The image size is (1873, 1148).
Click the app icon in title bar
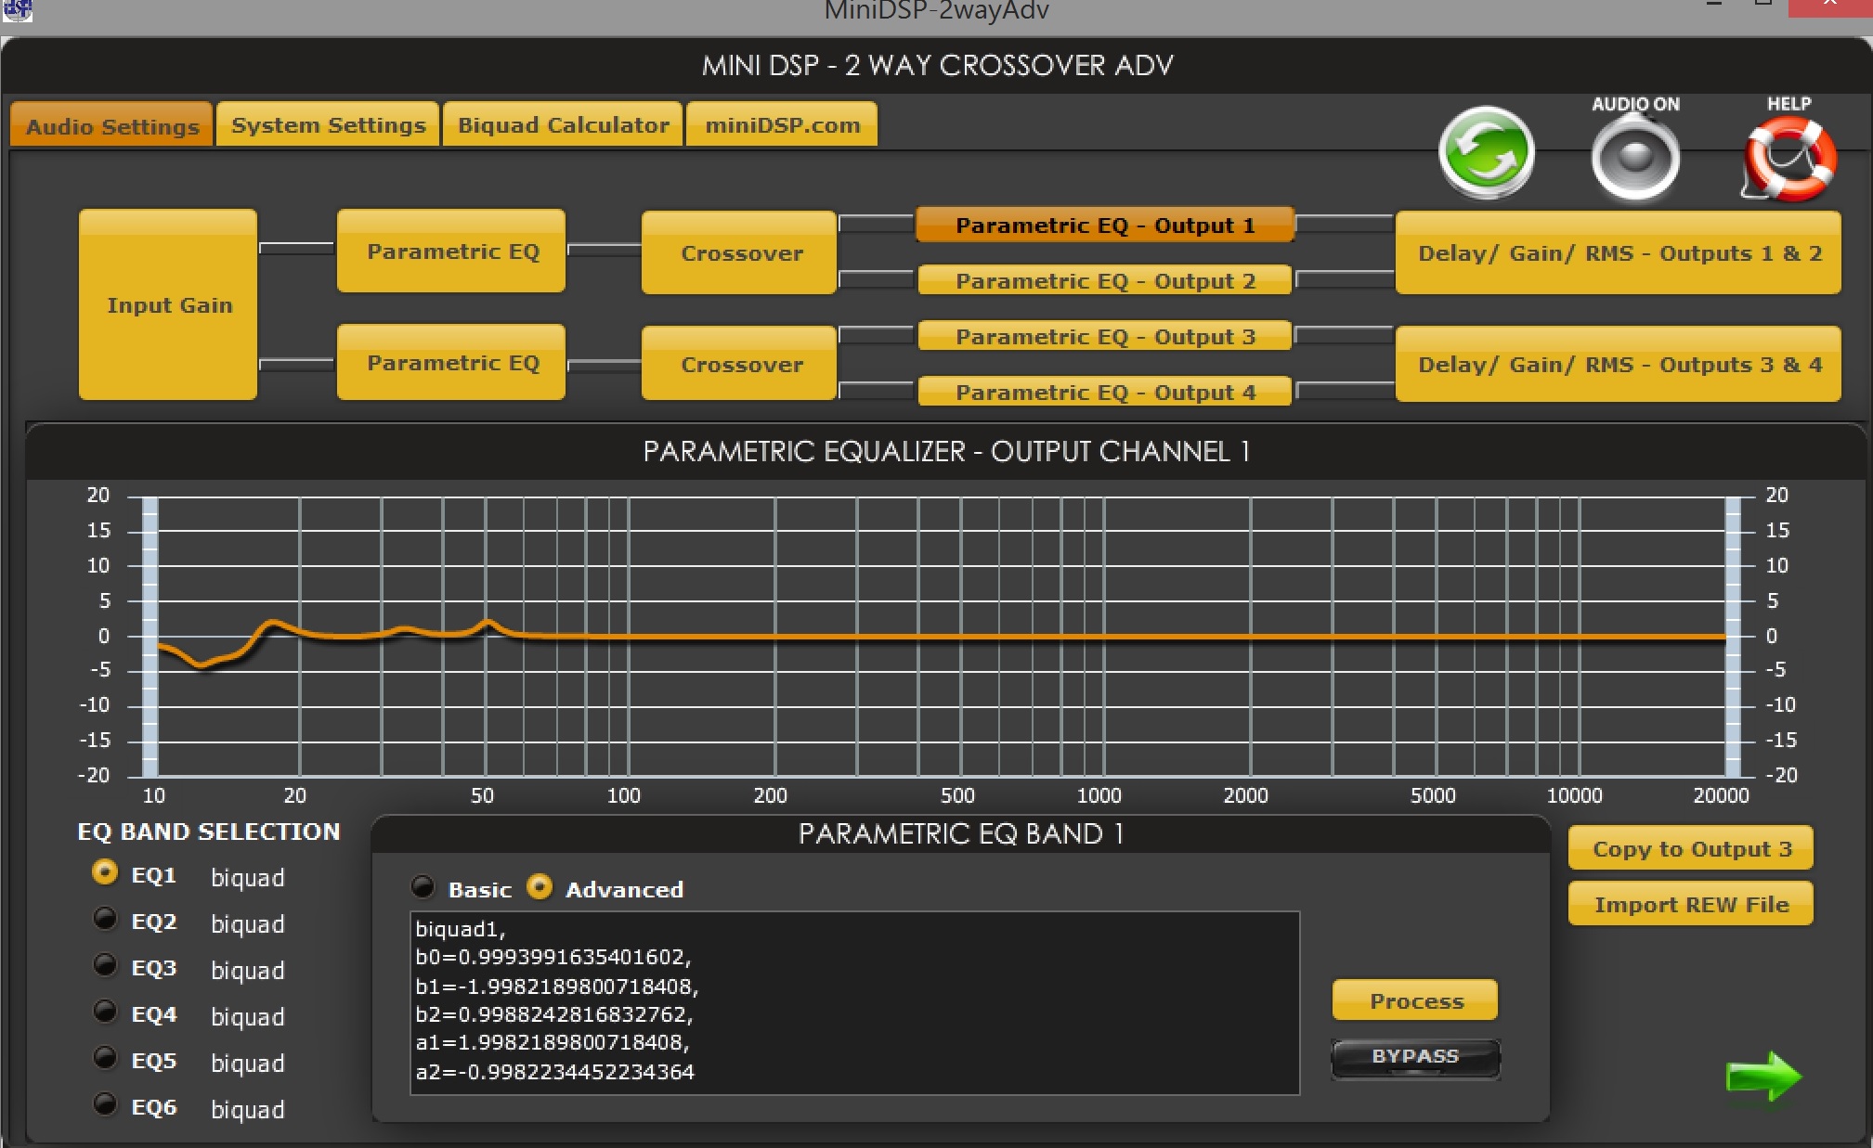pyautogui.click(x=17, y=10)
